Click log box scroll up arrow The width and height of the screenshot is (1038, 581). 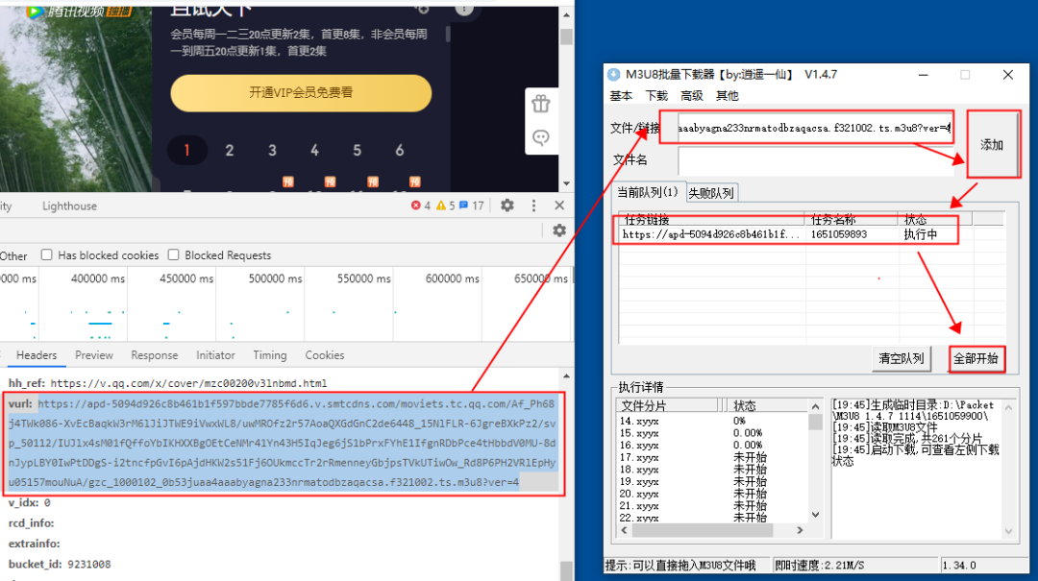click(1008, 407)
